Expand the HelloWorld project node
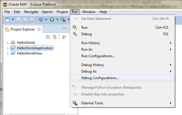This screenshot has height=115, width=182. (8, 43)
